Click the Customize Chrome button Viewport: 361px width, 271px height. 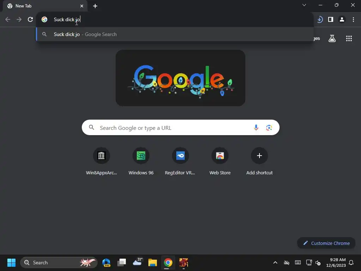[x=326, y=243]
